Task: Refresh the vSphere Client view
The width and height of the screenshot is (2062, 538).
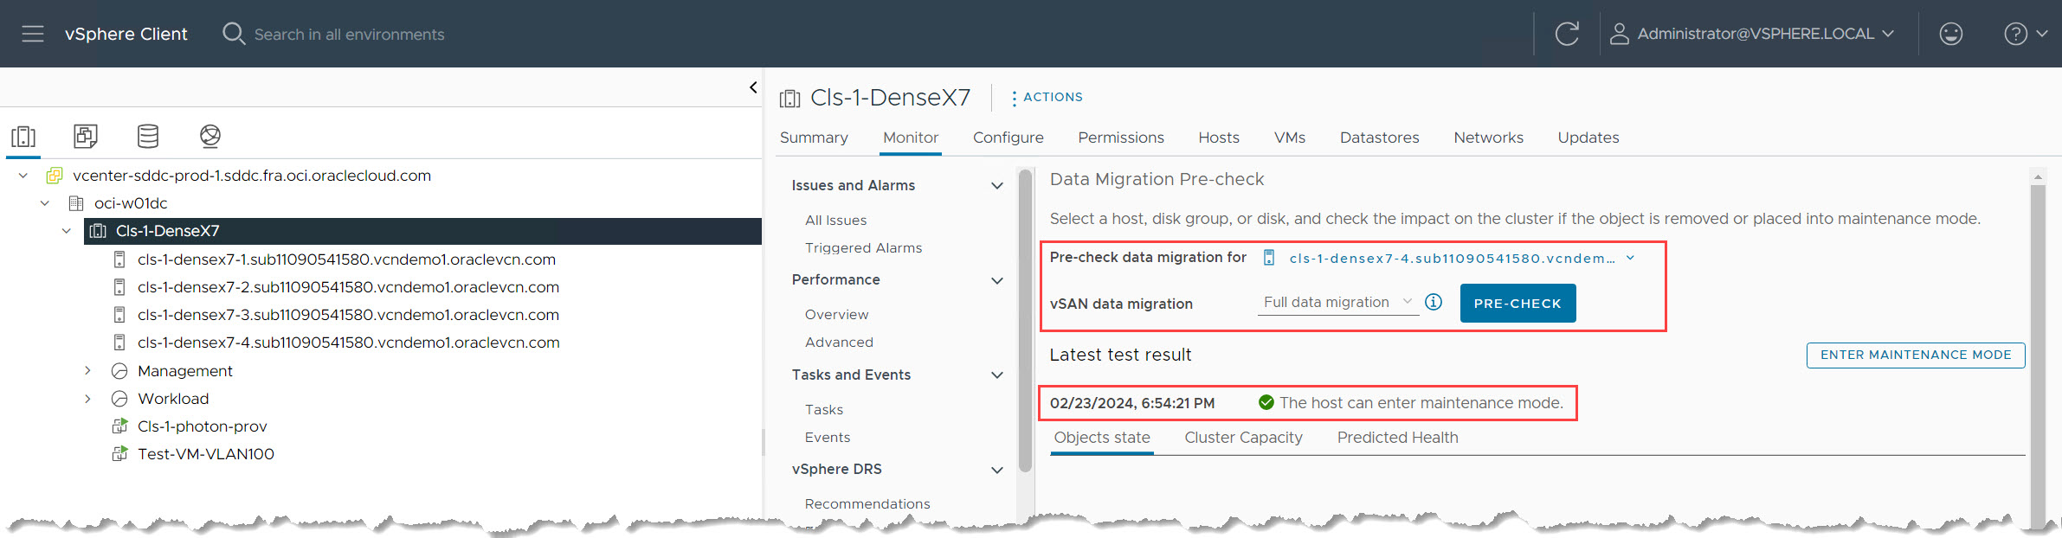Action: (x=1567, y=34)
